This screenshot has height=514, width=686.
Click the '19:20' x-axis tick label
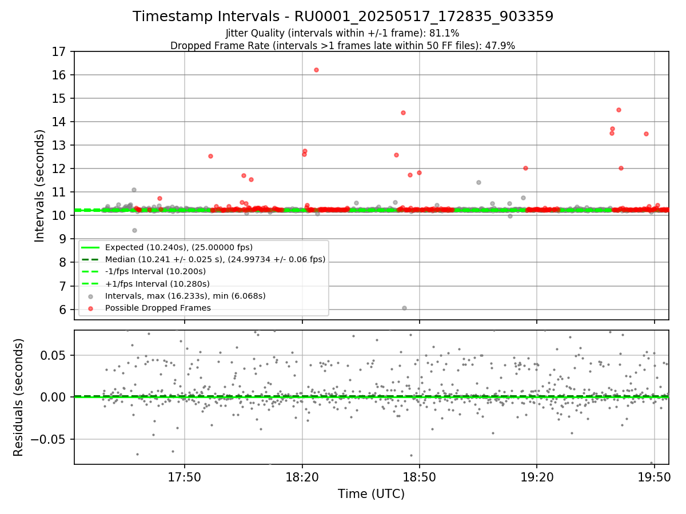point(537,477)
